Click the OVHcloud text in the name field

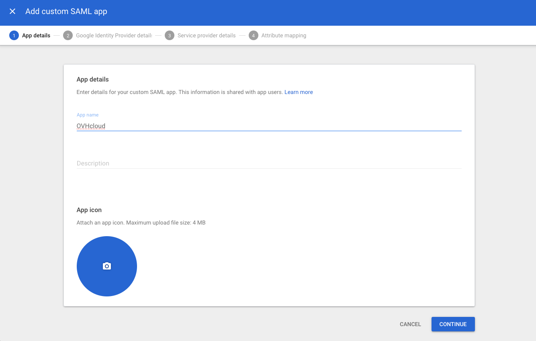coord(90,126)
